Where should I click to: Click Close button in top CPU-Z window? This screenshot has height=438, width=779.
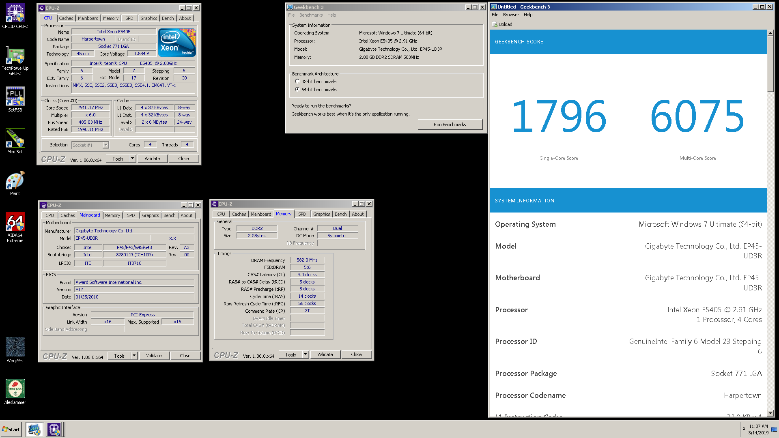point(183,159)
